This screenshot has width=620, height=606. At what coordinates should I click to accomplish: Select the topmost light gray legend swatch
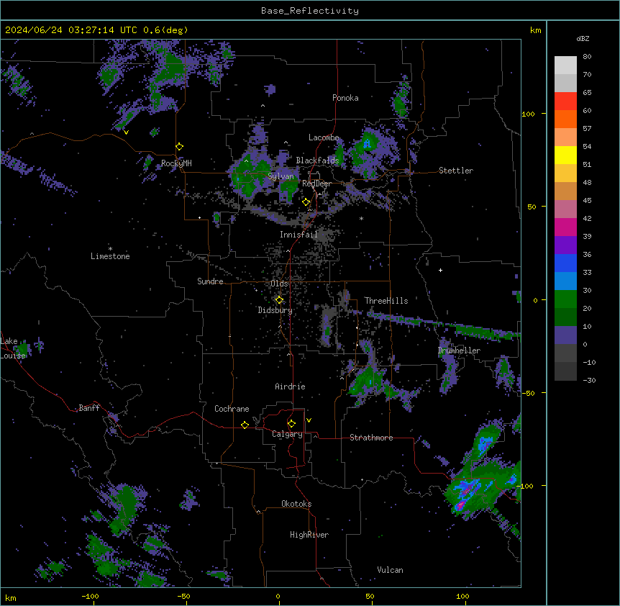pyautogui.click(x=565, y=65)
